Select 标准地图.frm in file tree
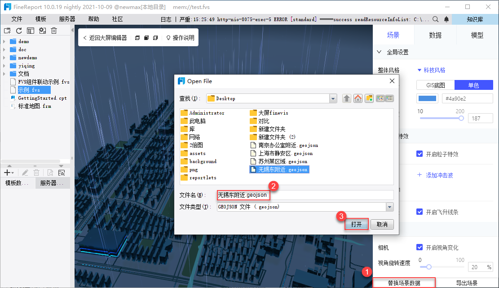This screenshot has width=499, height=288. coord(31,106)
